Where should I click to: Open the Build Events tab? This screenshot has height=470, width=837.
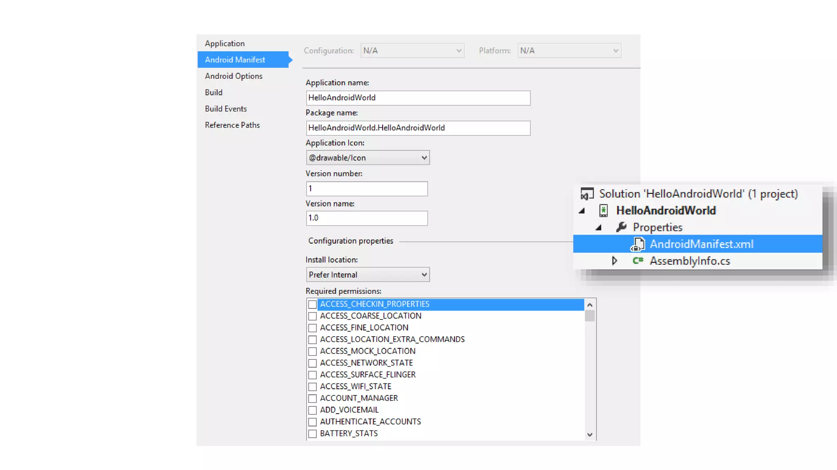[x=226, y=109]
